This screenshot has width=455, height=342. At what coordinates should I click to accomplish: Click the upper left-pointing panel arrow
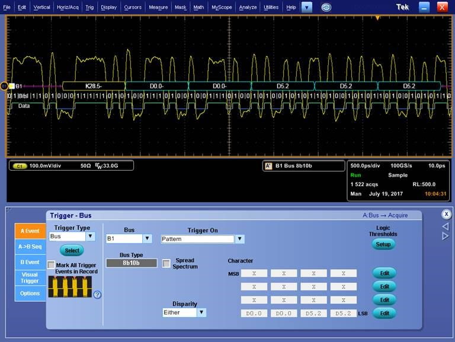[446, 226]
